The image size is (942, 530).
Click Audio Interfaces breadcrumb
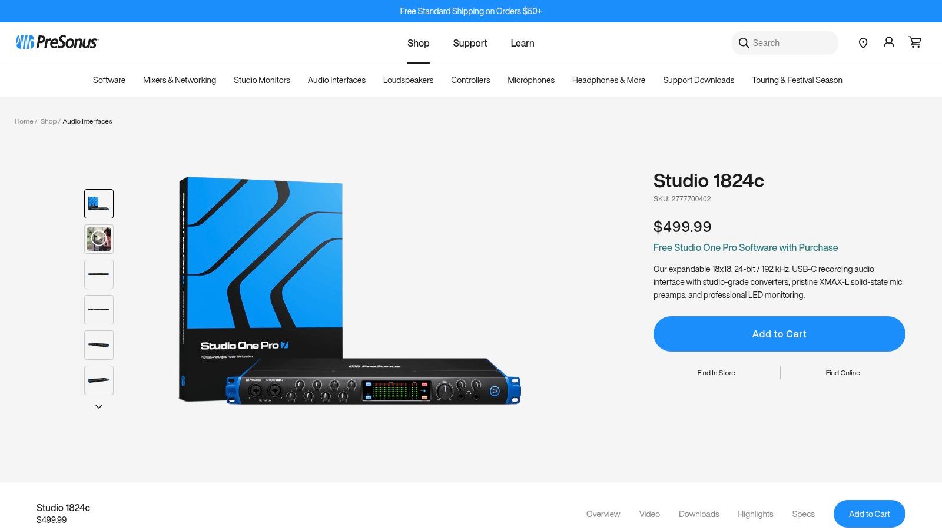point(87,121)
